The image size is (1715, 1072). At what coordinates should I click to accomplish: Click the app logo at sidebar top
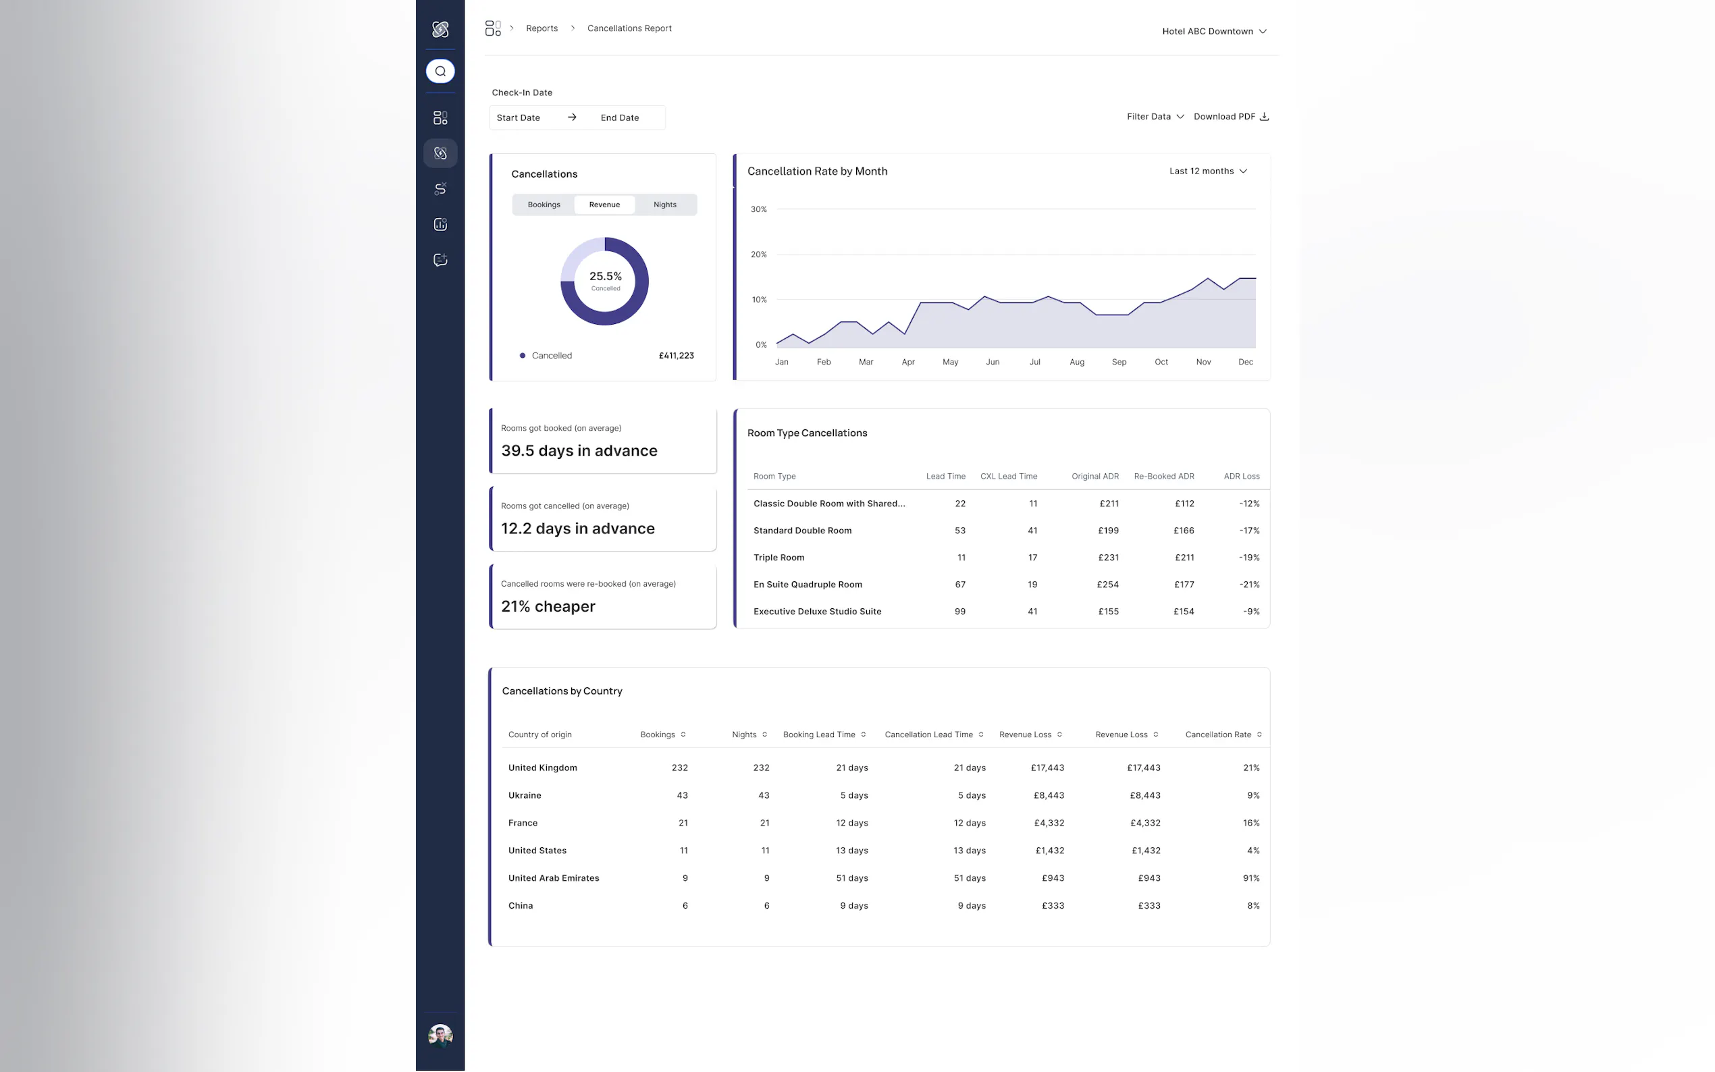tap(440, 29)
